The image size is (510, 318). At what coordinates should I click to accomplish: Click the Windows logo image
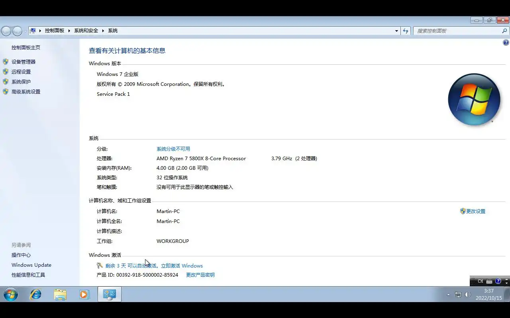pos(474,99)
